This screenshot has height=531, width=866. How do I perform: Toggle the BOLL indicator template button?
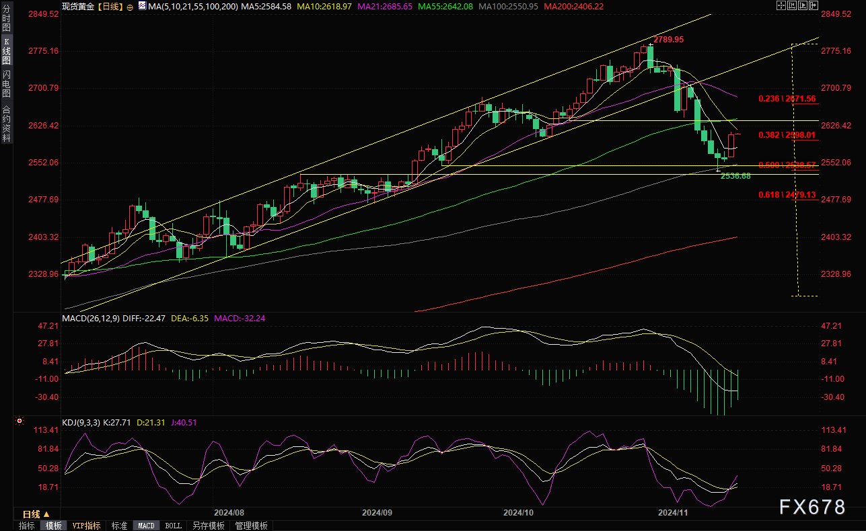(x=173, y=526)
